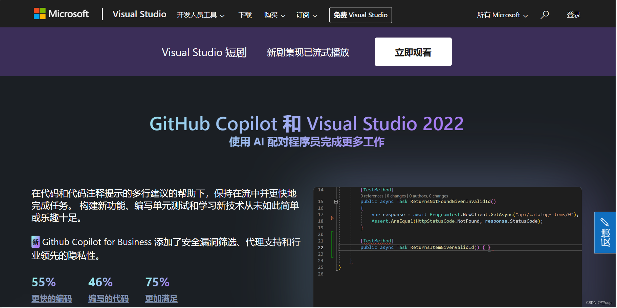Click 登录 to sign in
The image size is (617, 308).
(x=574, y=15)
